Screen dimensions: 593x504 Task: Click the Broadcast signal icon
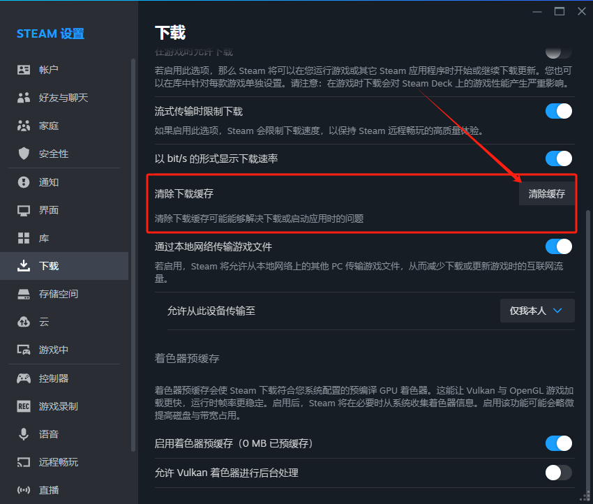[24, 490]
